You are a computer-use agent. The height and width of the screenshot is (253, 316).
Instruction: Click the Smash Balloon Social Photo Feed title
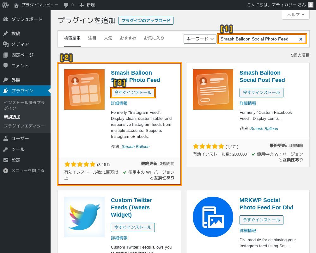[x=136, y=76]
